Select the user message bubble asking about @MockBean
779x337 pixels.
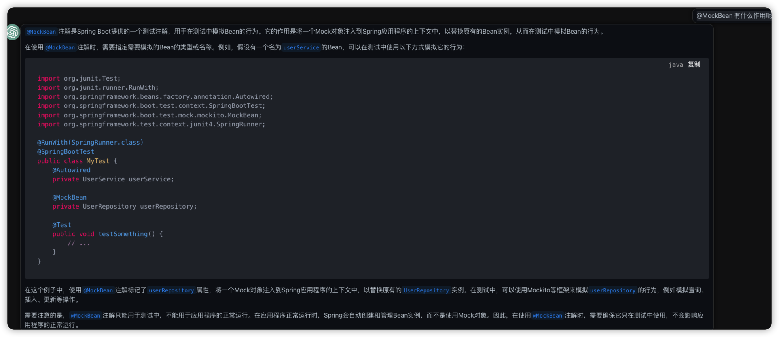[x=733, y=16]
